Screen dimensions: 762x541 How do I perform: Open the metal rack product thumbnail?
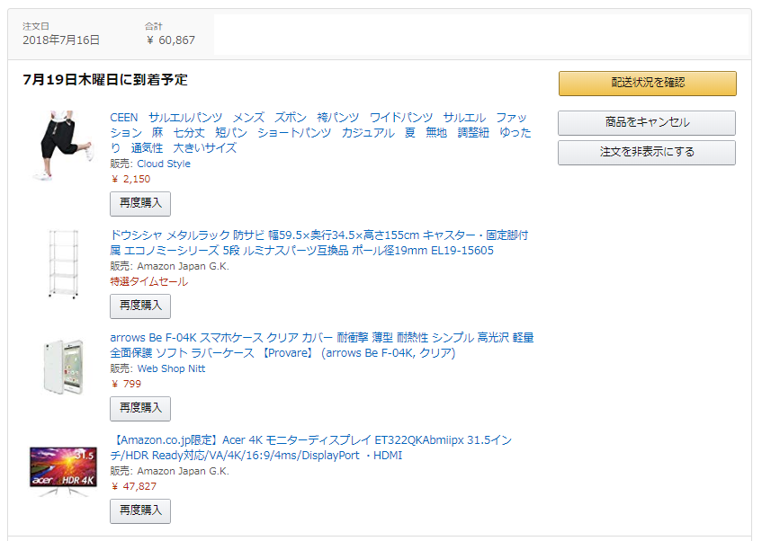pyautogui.click(x=63, y=263)
